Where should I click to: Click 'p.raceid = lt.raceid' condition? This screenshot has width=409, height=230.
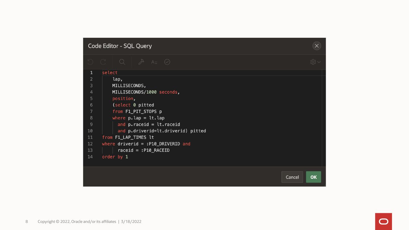[x=154, y=124]
